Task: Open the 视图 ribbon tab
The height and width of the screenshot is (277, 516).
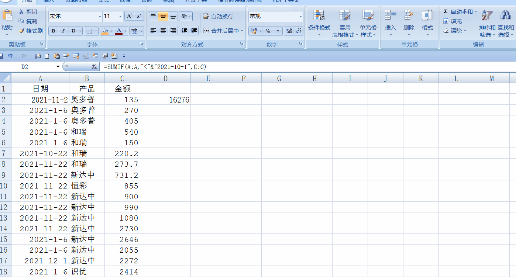Action: click(168, 1)
